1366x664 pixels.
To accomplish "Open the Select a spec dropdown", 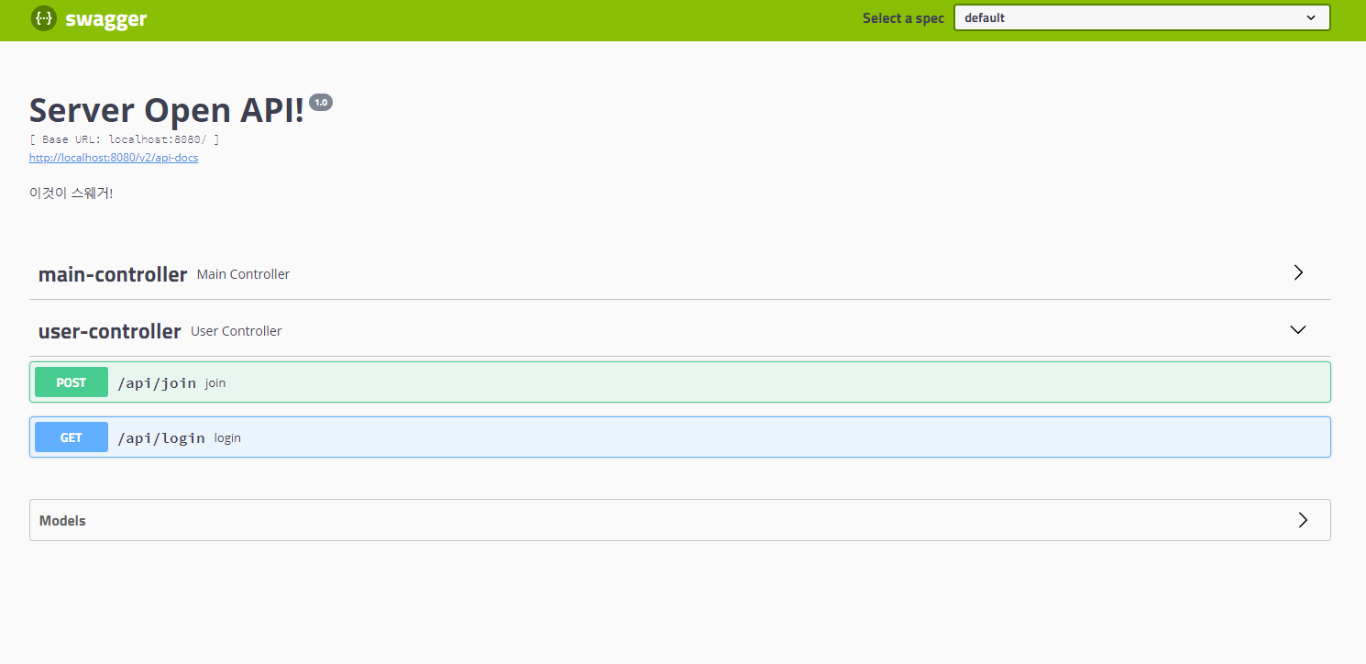I will tap(1142, 17).
